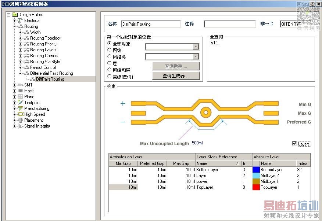Select the 网络和层 radio button
This screenshot has width=322, height=221.
point(110,70)
